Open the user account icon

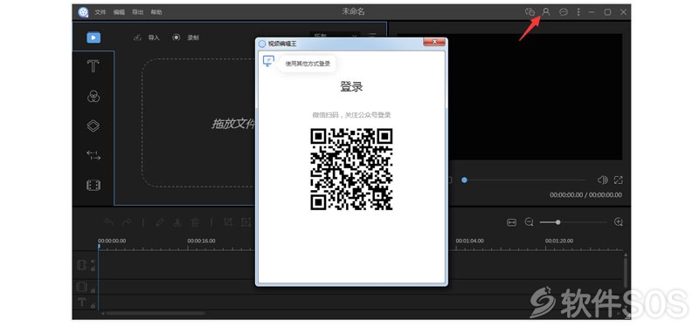(x=545, y=12)
